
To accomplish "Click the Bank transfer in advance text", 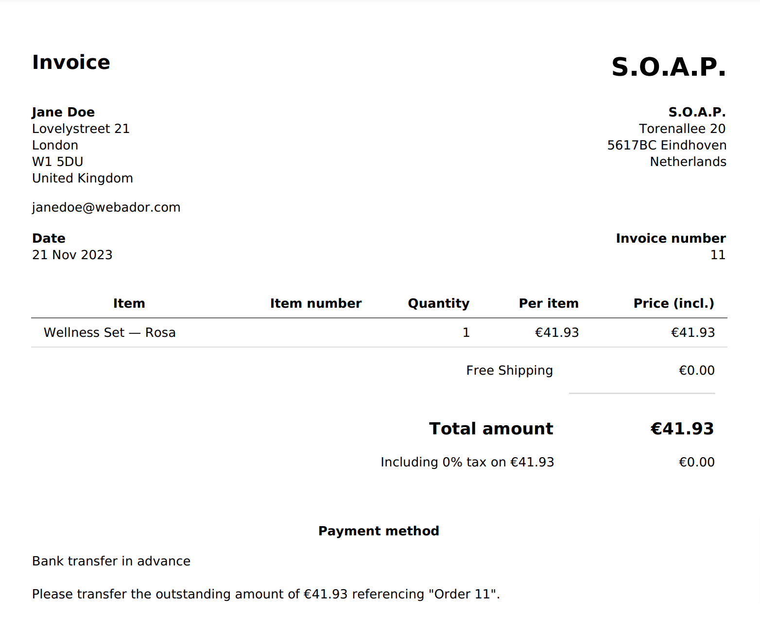I will coord(111,561).
